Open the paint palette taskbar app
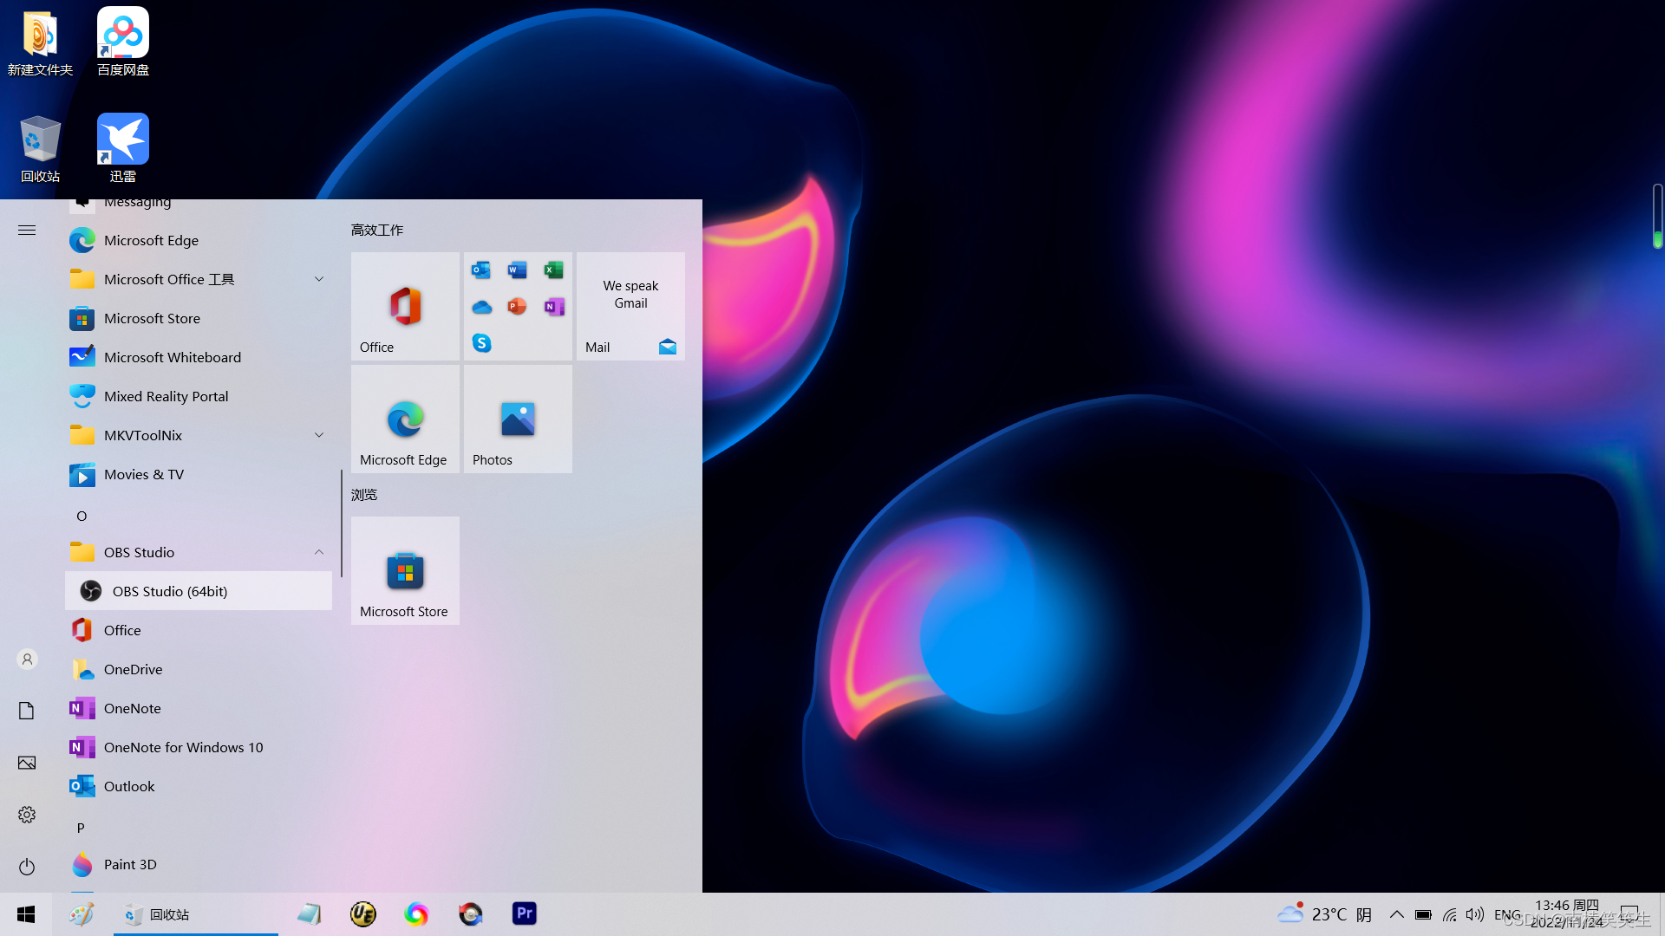Viewport: 1665px width, 936px height. [82, 914]
